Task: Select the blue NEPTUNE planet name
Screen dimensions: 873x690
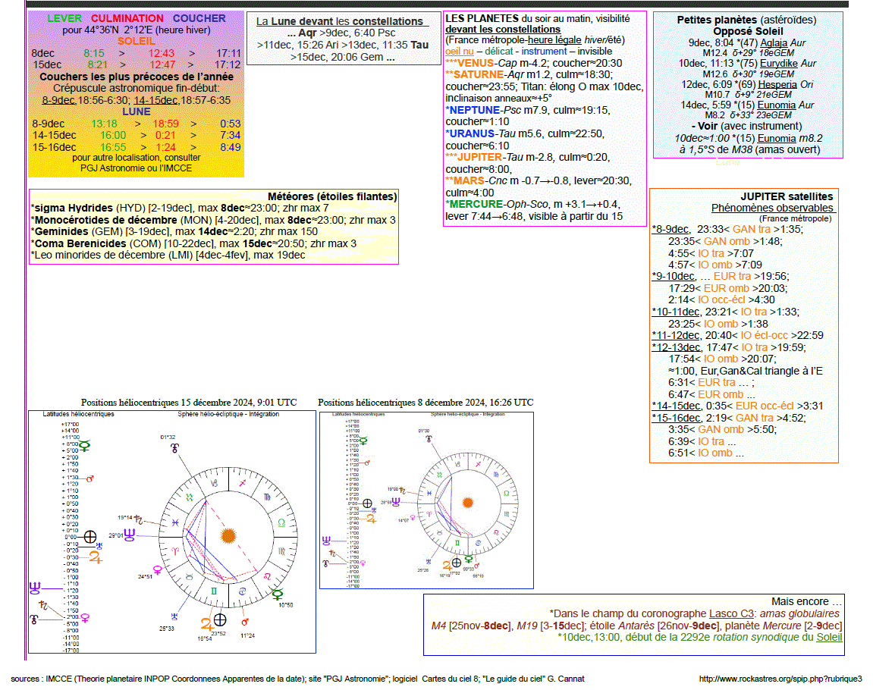Action: tap(475, 110)
